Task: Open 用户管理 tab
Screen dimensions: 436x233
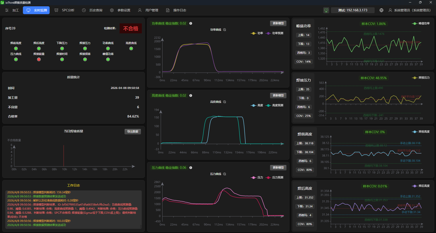Action: click(x=148, y=10)
